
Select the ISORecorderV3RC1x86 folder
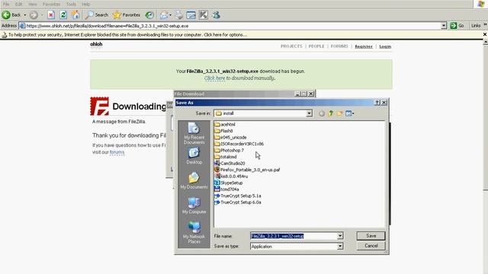click(x=239, y=144)
